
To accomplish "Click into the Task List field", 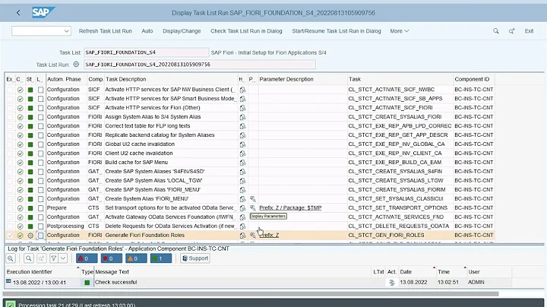I will 146,52.
